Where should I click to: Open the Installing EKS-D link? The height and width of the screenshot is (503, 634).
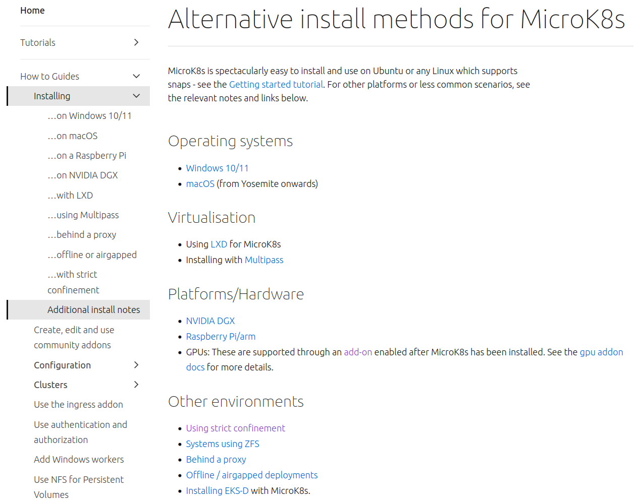click(217, 490)
